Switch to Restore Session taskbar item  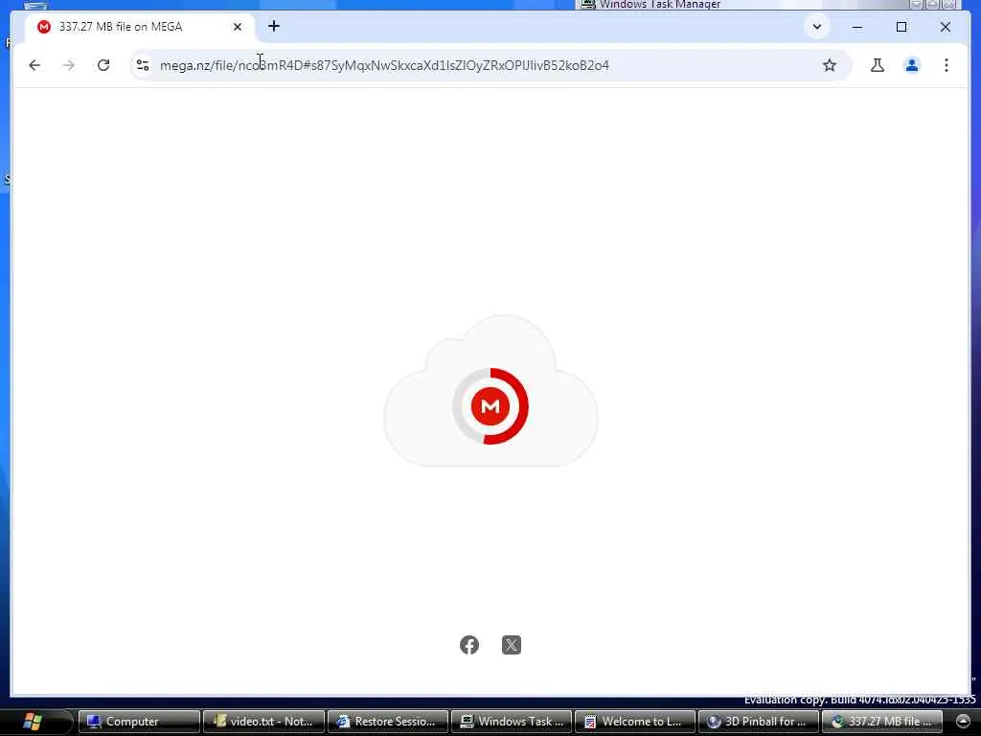(387, 722)
